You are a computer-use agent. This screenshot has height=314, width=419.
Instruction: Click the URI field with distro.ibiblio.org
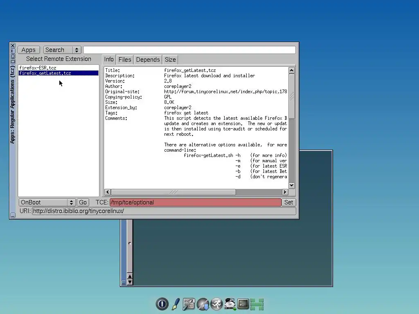164,211
